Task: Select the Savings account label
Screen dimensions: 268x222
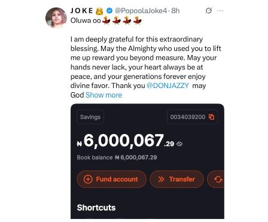Action: tap(90, 117)
